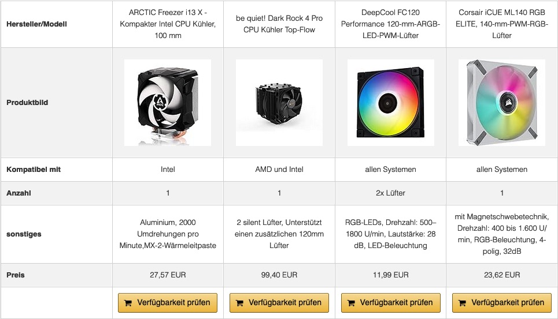
Task: Click the cart icon under Corsair iCUE column
Action: 463,302
